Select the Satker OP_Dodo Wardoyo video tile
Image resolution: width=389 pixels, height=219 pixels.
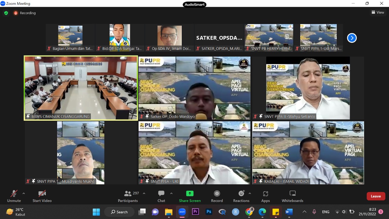(194, 88)
